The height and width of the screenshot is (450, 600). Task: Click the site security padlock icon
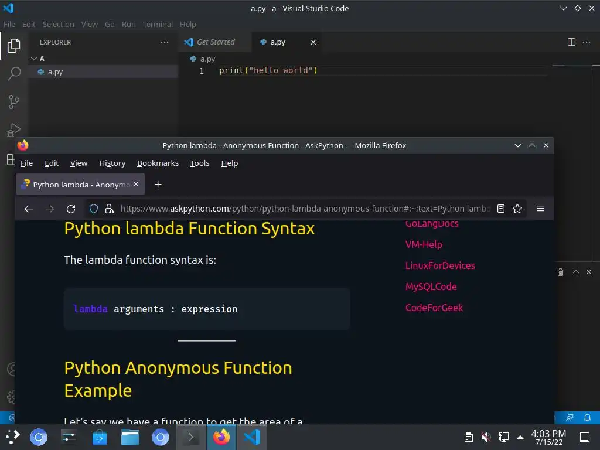coord(110,209)
